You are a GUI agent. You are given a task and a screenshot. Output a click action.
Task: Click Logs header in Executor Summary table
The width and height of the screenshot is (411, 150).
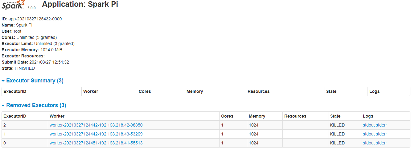pos(374,91)
